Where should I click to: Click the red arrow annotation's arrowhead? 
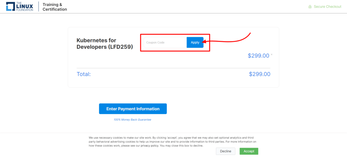point(205,42)
